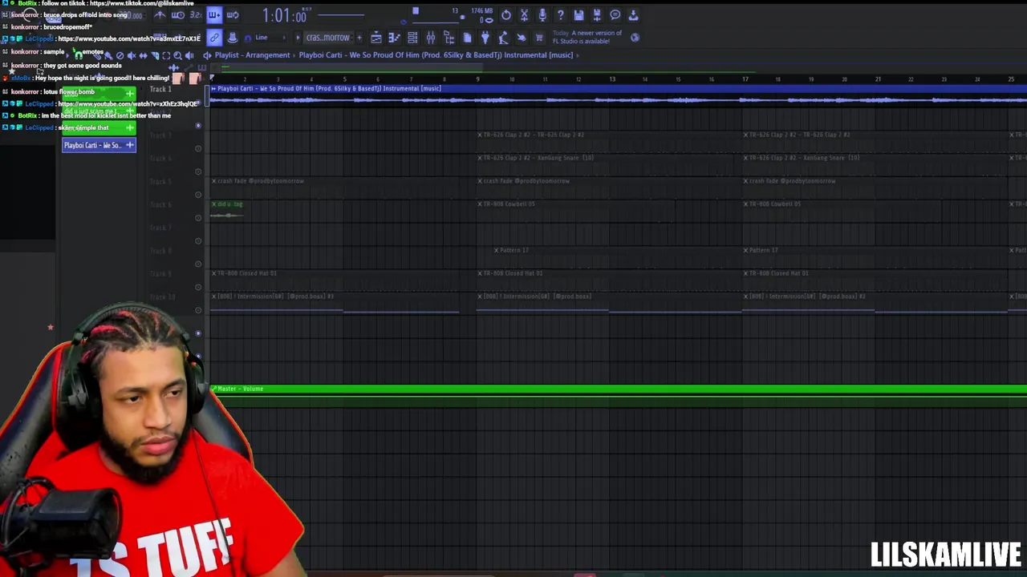Mute the XanGang Snare track dot
Viewport: 1027px width, 577px height.
198,171
